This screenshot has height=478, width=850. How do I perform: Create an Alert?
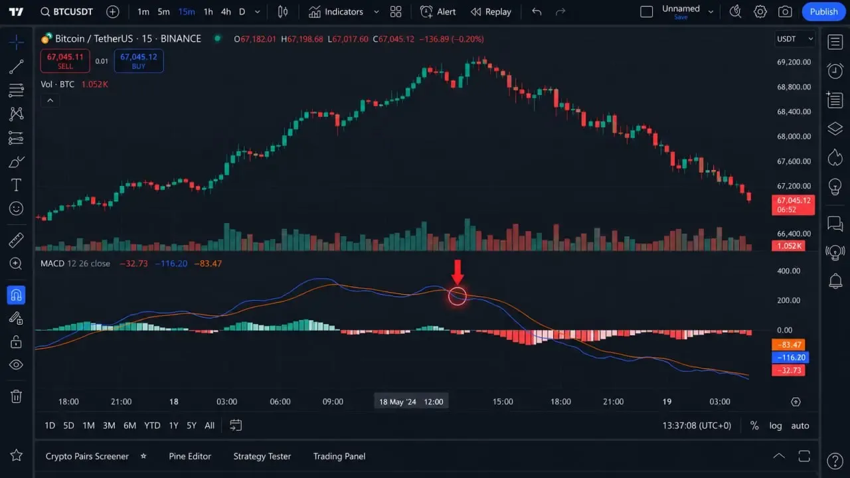(x=438, y=12)
